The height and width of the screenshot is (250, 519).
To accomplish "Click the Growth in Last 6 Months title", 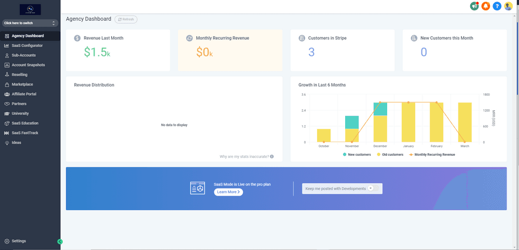I will point(322,85).
